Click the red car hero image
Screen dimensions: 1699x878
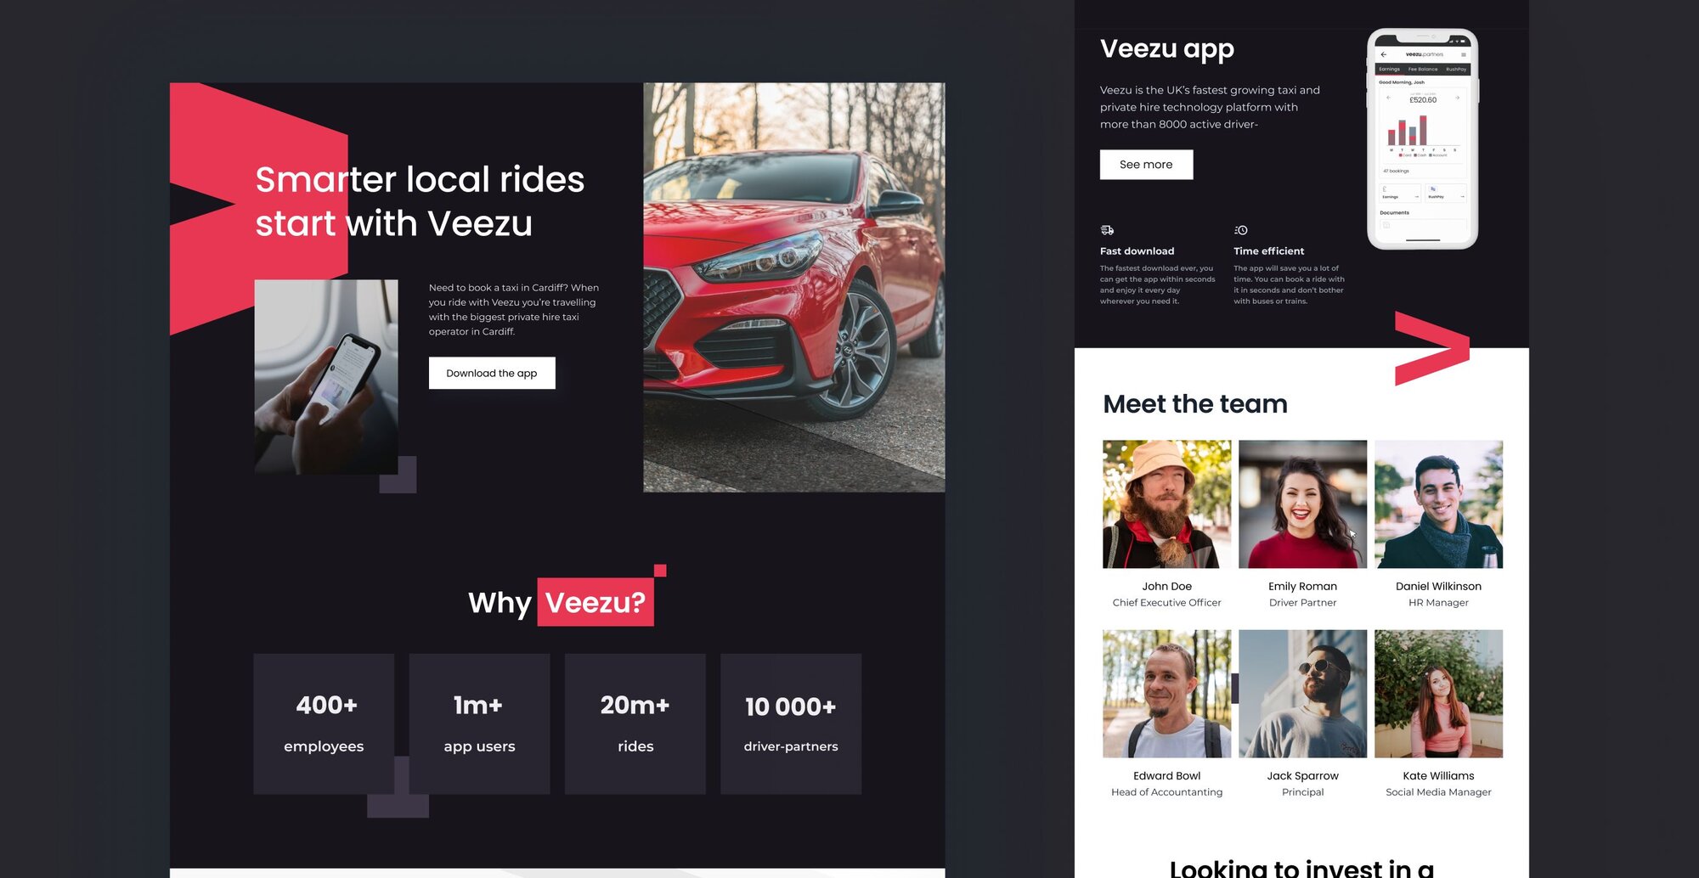coord(793,287)
